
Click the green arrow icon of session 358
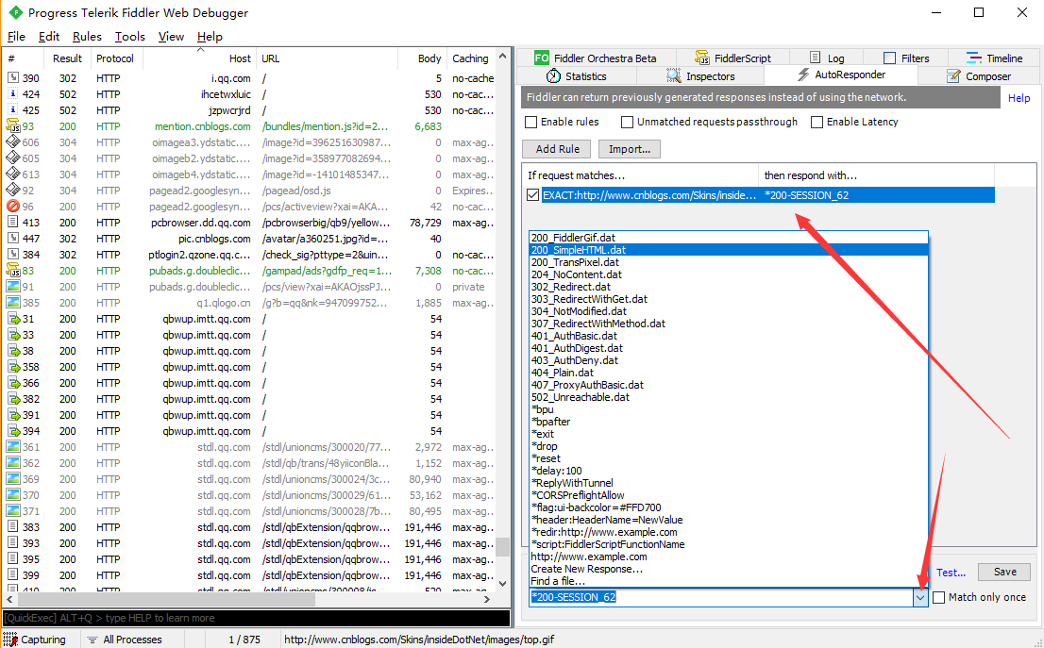click(13, 367)
